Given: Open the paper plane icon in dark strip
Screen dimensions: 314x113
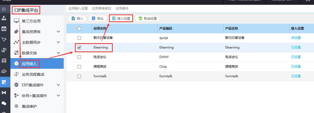Looking at the screenshot, I should [x=4, y=39].
